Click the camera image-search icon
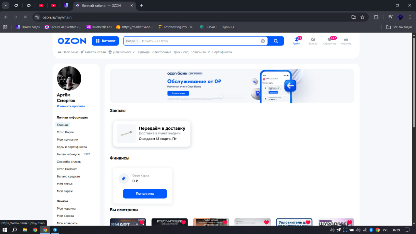This screenshot has height=234, width=416. tap(263, 41)
